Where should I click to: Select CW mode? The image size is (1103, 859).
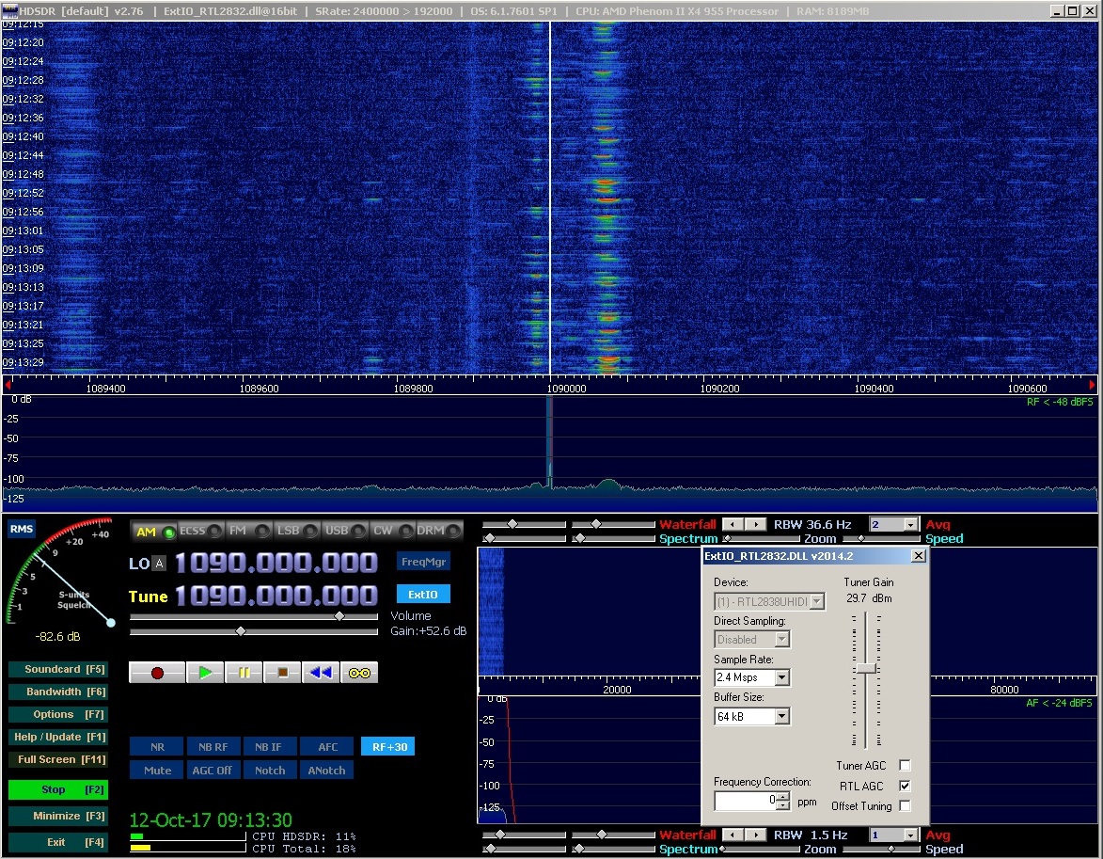click(x=392, y=531)
